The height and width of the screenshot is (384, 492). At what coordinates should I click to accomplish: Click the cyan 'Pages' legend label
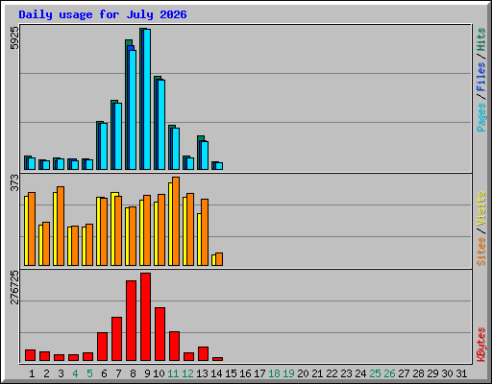tap(481, 117)
